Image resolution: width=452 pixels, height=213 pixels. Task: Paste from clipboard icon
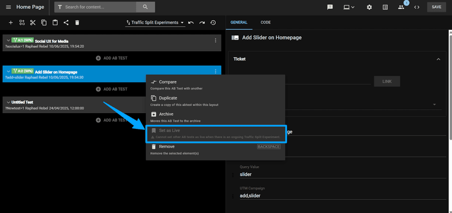(55, 23)
